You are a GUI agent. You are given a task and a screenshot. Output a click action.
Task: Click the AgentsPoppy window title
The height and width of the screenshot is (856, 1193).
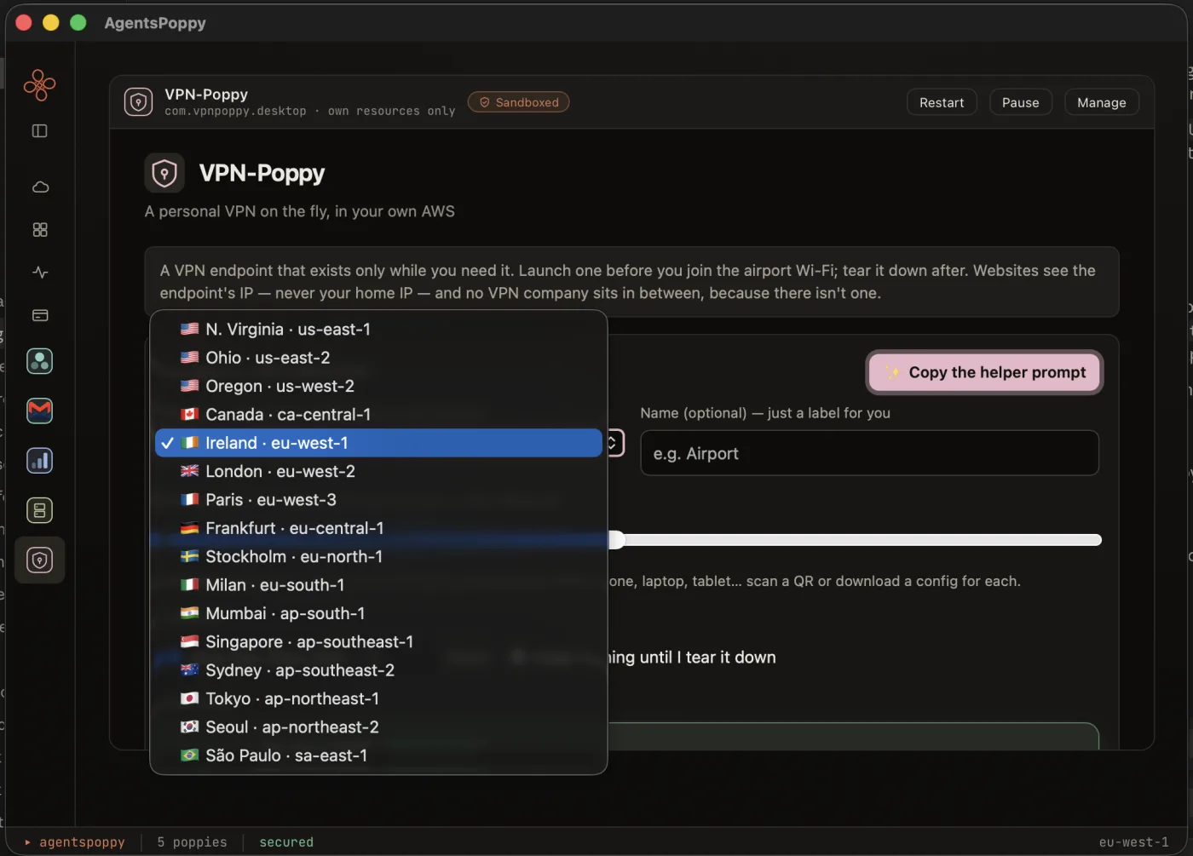[x=155, y=23]
